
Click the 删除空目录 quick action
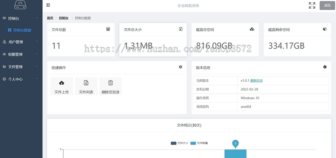pyautogui.click(x=111, y=86)
